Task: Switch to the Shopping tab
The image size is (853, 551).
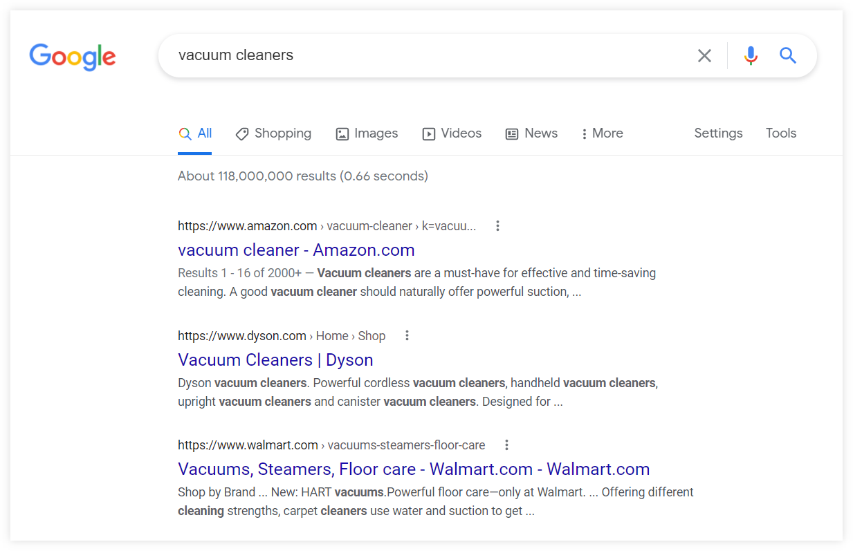Action: tap(273, 133)
